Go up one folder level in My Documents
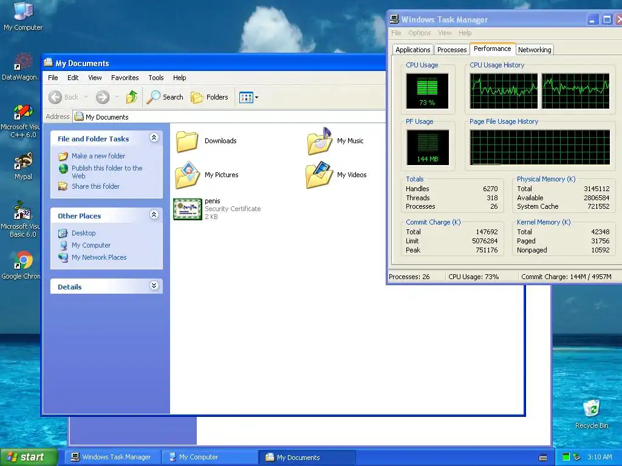This screenshot has width=622, height=466. (x=132, y=97)
